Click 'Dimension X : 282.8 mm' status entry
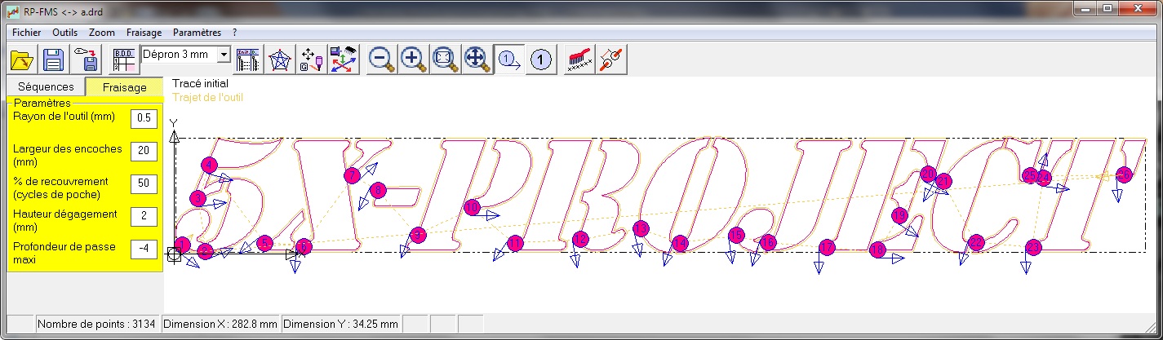Image resolution: width=1163 pixels, height=340 pixels. (x=220, y=325)
